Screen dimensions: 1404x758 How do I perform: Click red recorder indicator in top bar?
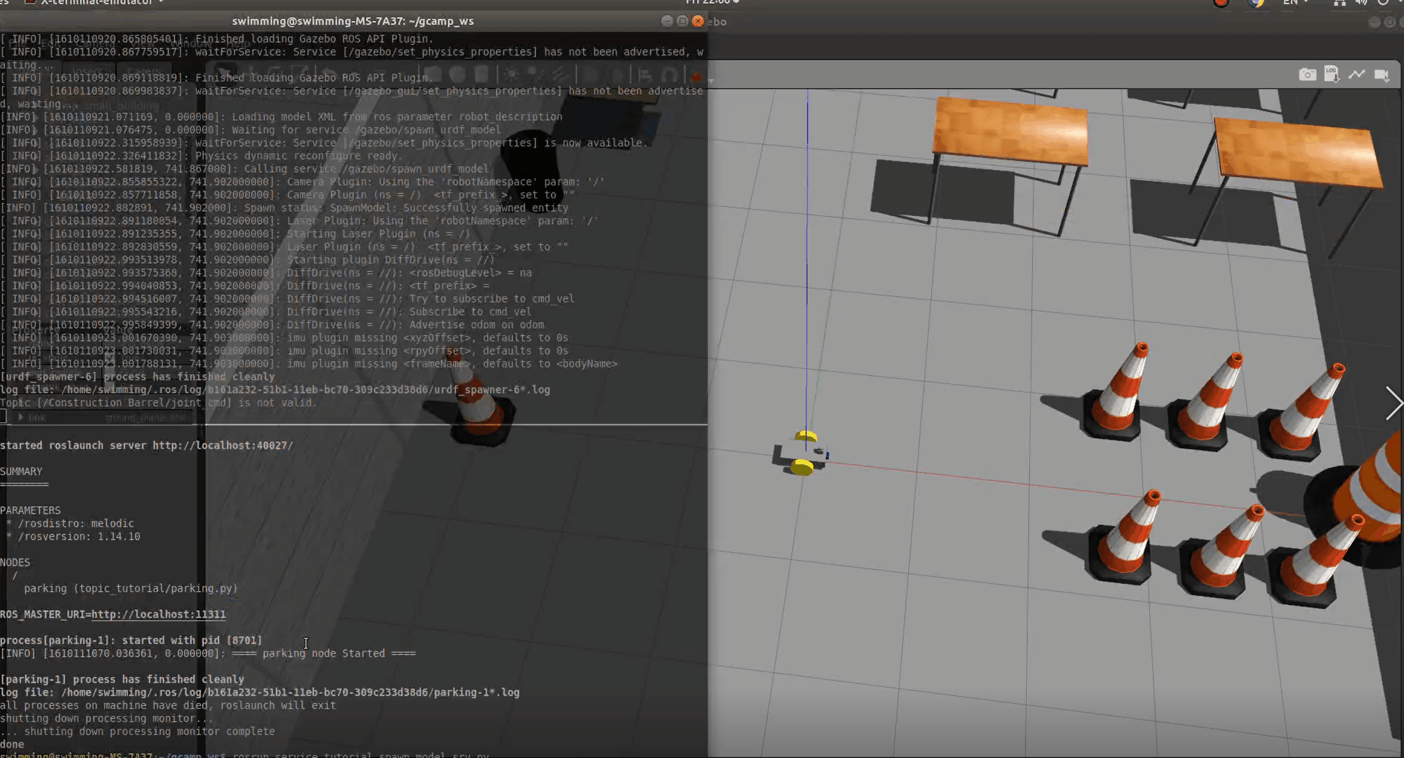(x=1220, y=3)
